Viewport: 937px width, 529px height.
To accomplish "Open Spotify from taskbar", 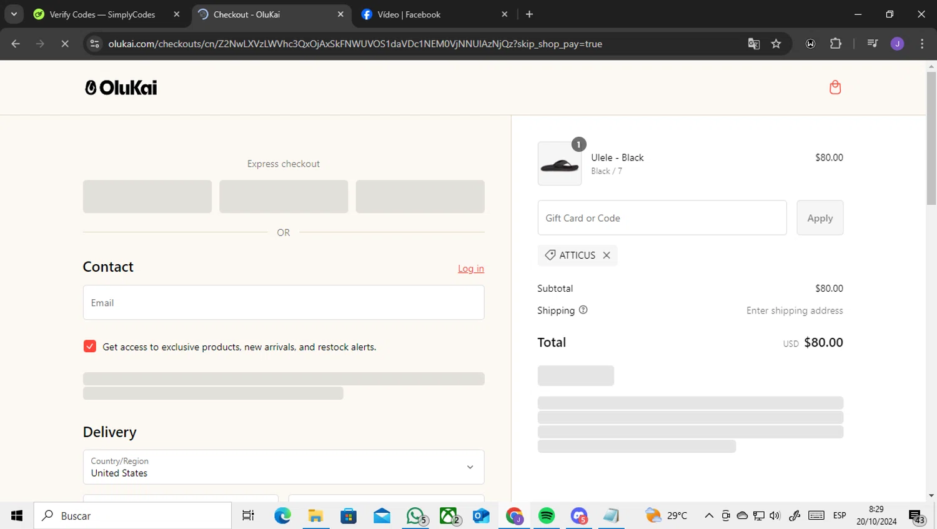I will click(x=547, y=516).
